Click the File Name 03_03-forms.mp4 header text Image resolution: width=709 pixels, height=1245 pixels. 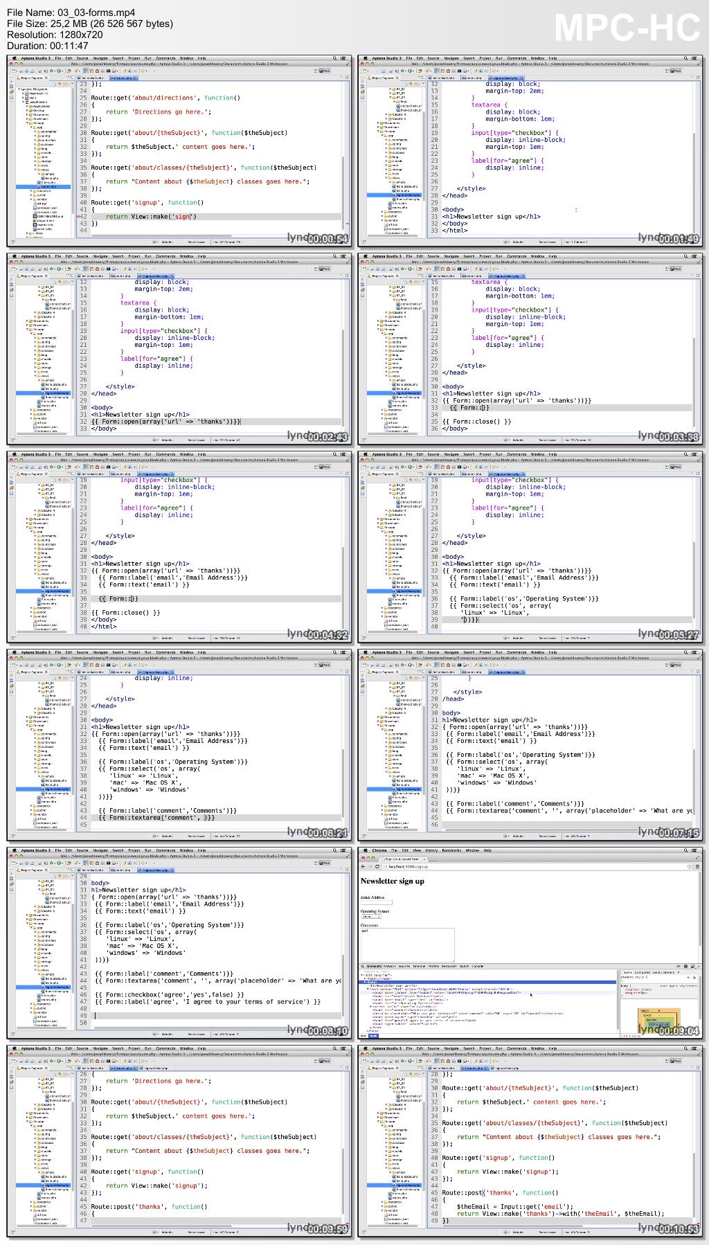pyautogui.click(x=71, y=12)
